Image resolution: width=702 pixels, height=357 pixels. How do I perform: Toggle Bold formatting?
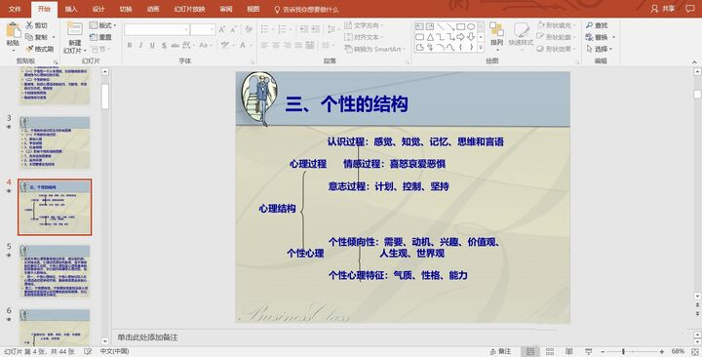(130, 45)
